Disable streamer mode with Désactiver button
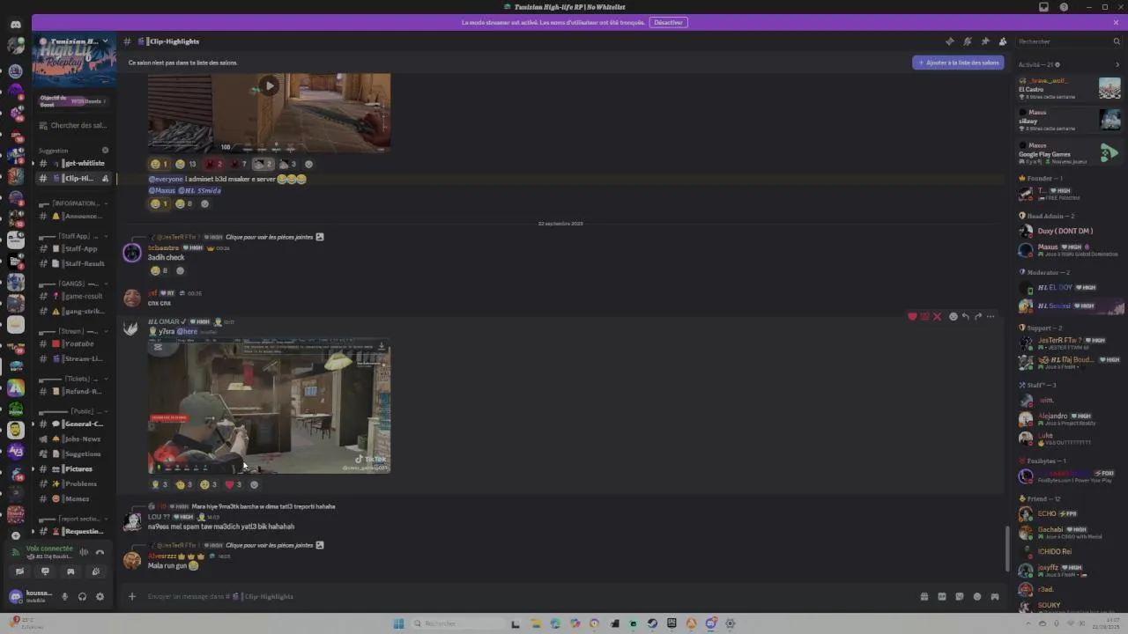The width and height of the screenshot is (1128, 634). point(668,22)
